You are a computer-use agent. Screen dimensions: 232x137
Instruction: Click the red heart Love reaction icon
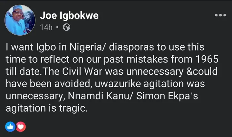pos(21,127)
